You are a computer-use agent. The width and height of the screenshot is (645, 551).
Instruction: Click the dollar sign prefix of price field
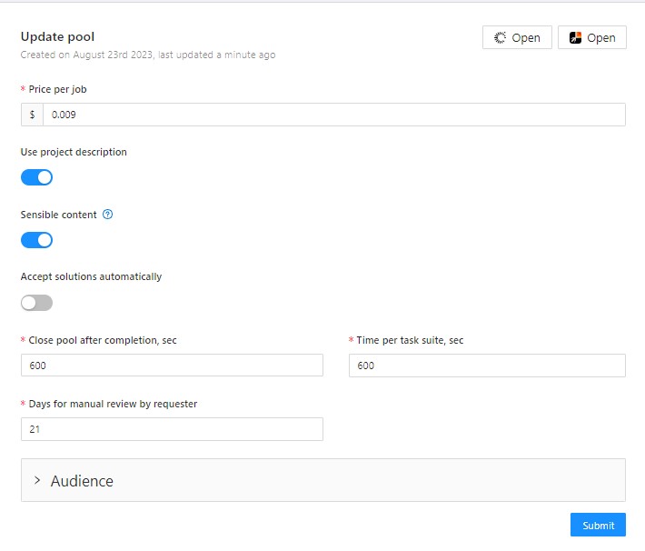click(32, 115)
